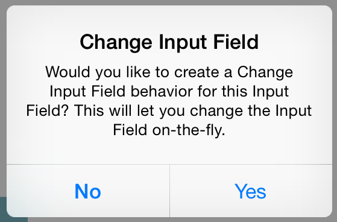The width and height of the screenshot is (337, 222).
Task: Accept the dialog by choosing Yes
Action: click(251, 191)
